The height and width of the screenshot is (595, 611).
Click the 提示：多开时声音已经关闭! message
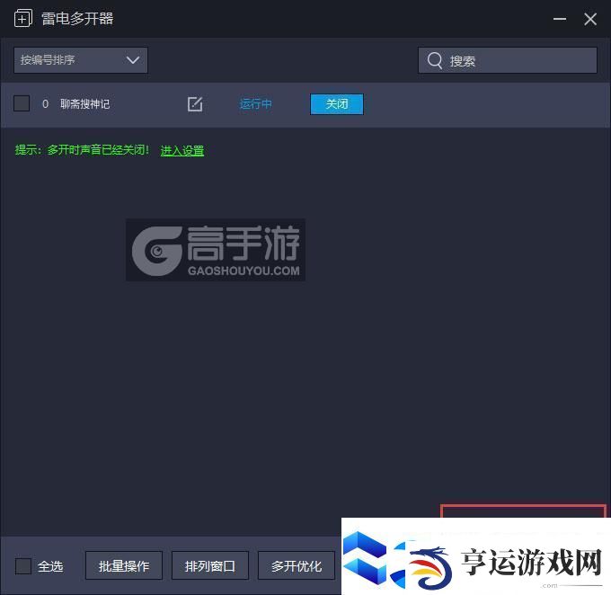83,150
